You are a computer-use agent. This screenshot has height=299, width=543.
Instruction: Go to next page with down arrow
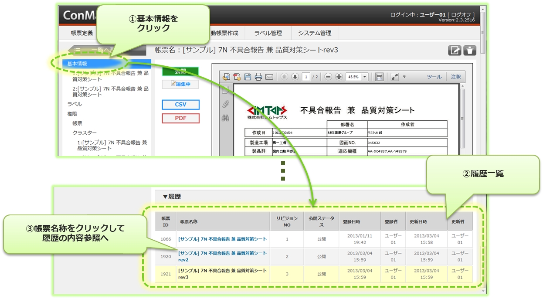295,77
